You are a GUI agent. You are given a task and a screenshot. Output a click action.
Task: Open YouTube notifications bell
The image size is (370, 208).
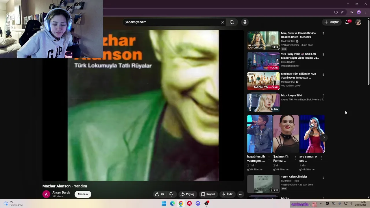[347, 22]
